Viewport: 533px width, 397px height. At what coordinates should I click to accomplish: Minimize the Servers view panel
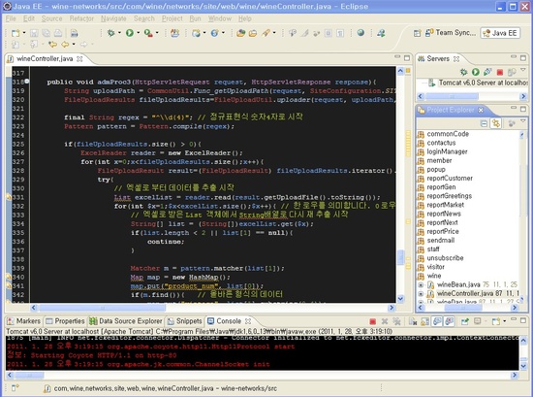coord(514,57)
